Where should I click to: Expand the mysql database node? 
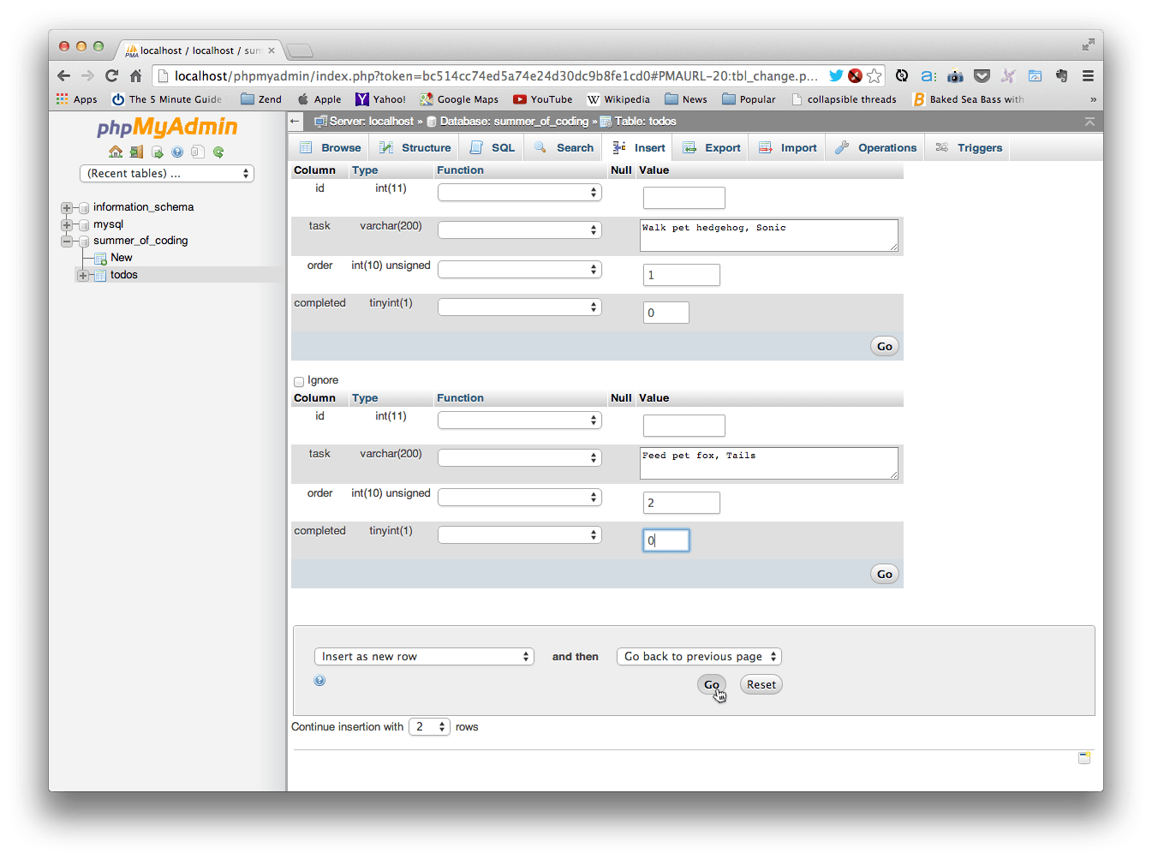(66, 224)
